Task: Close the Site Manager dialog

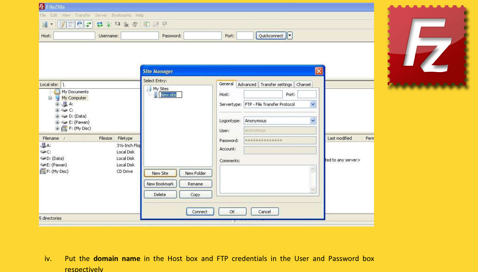Action: [x=319, y=71]
